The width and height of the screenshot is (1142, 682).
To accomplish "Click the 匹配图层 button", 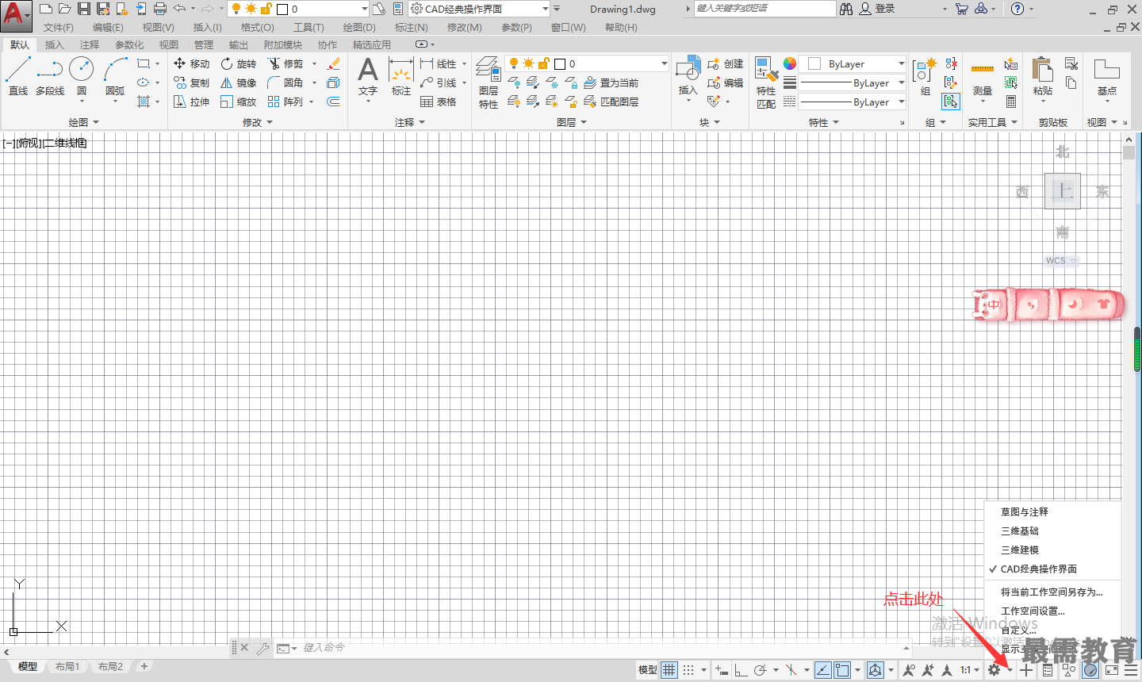I will (611, 102).
